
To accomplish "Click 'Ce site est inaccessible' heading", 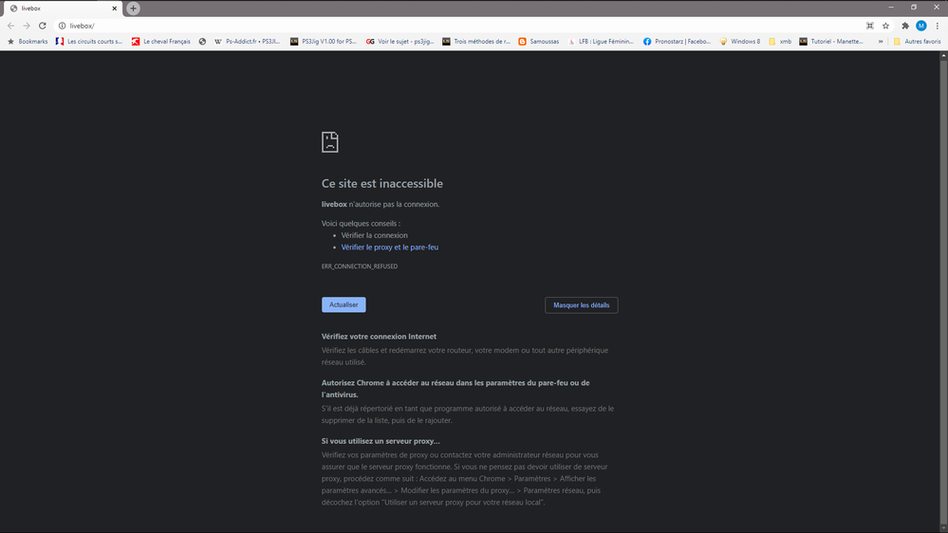I will pyautogui.click(x=382, y=183).
